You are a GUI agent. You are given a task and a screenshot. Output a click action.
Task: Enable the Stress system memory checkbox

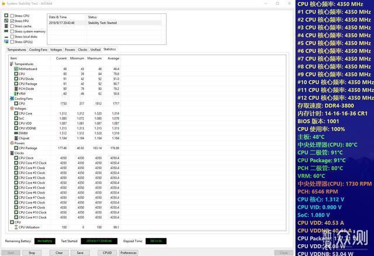[x=12, y=31]
